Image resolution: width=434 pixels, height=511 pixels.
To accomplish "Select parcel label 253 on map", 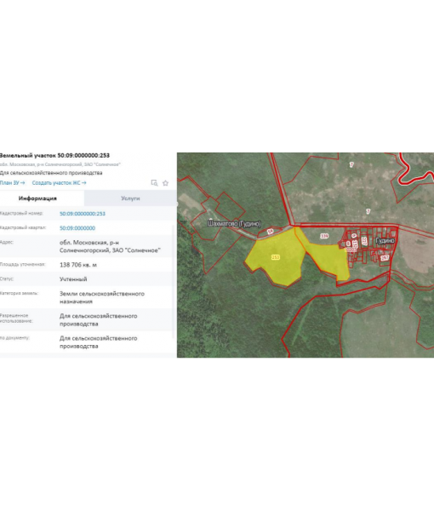I will point(276,257).
